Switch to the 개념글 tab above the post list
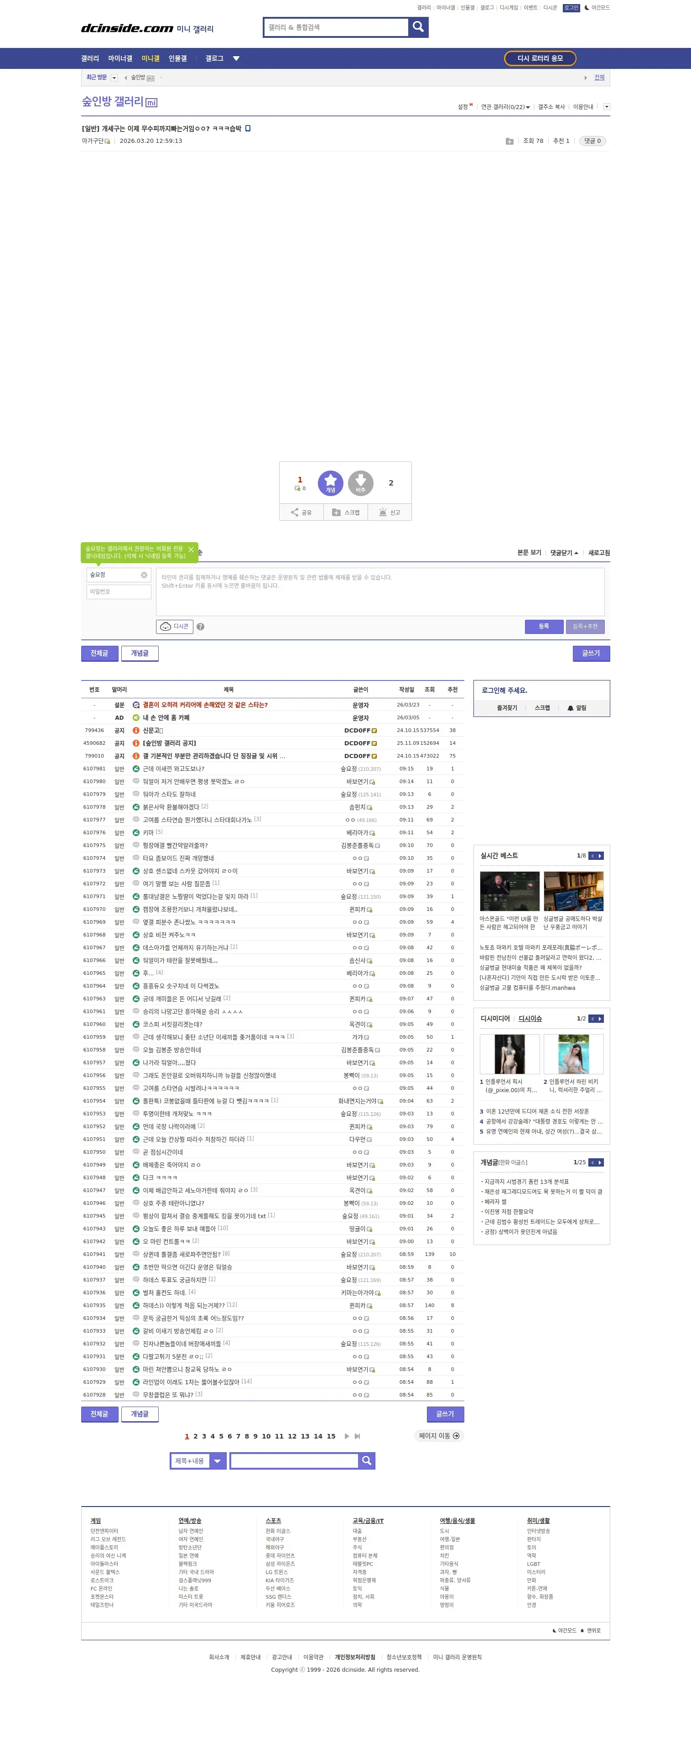The height and width of the screenshot is (1758, 691). click(x=140, y=654)
